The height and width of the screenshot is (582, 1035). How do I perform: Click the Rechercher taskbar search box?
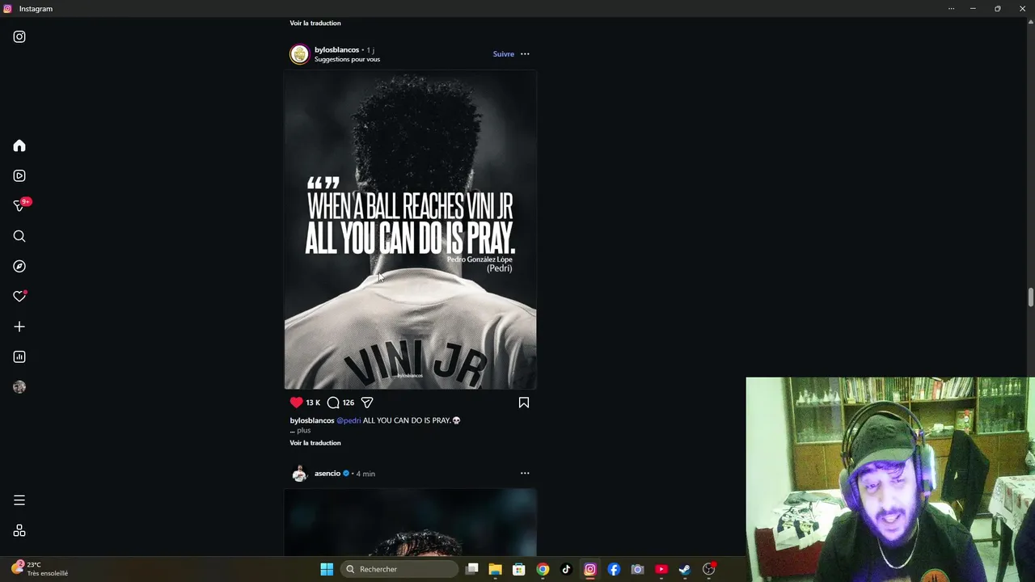coord(399,569)
